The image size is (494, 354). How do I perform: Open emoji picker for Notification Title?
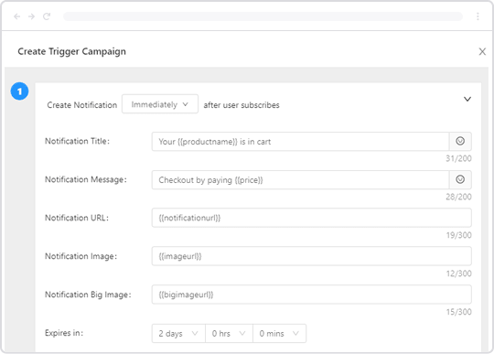tap(460, 142)
